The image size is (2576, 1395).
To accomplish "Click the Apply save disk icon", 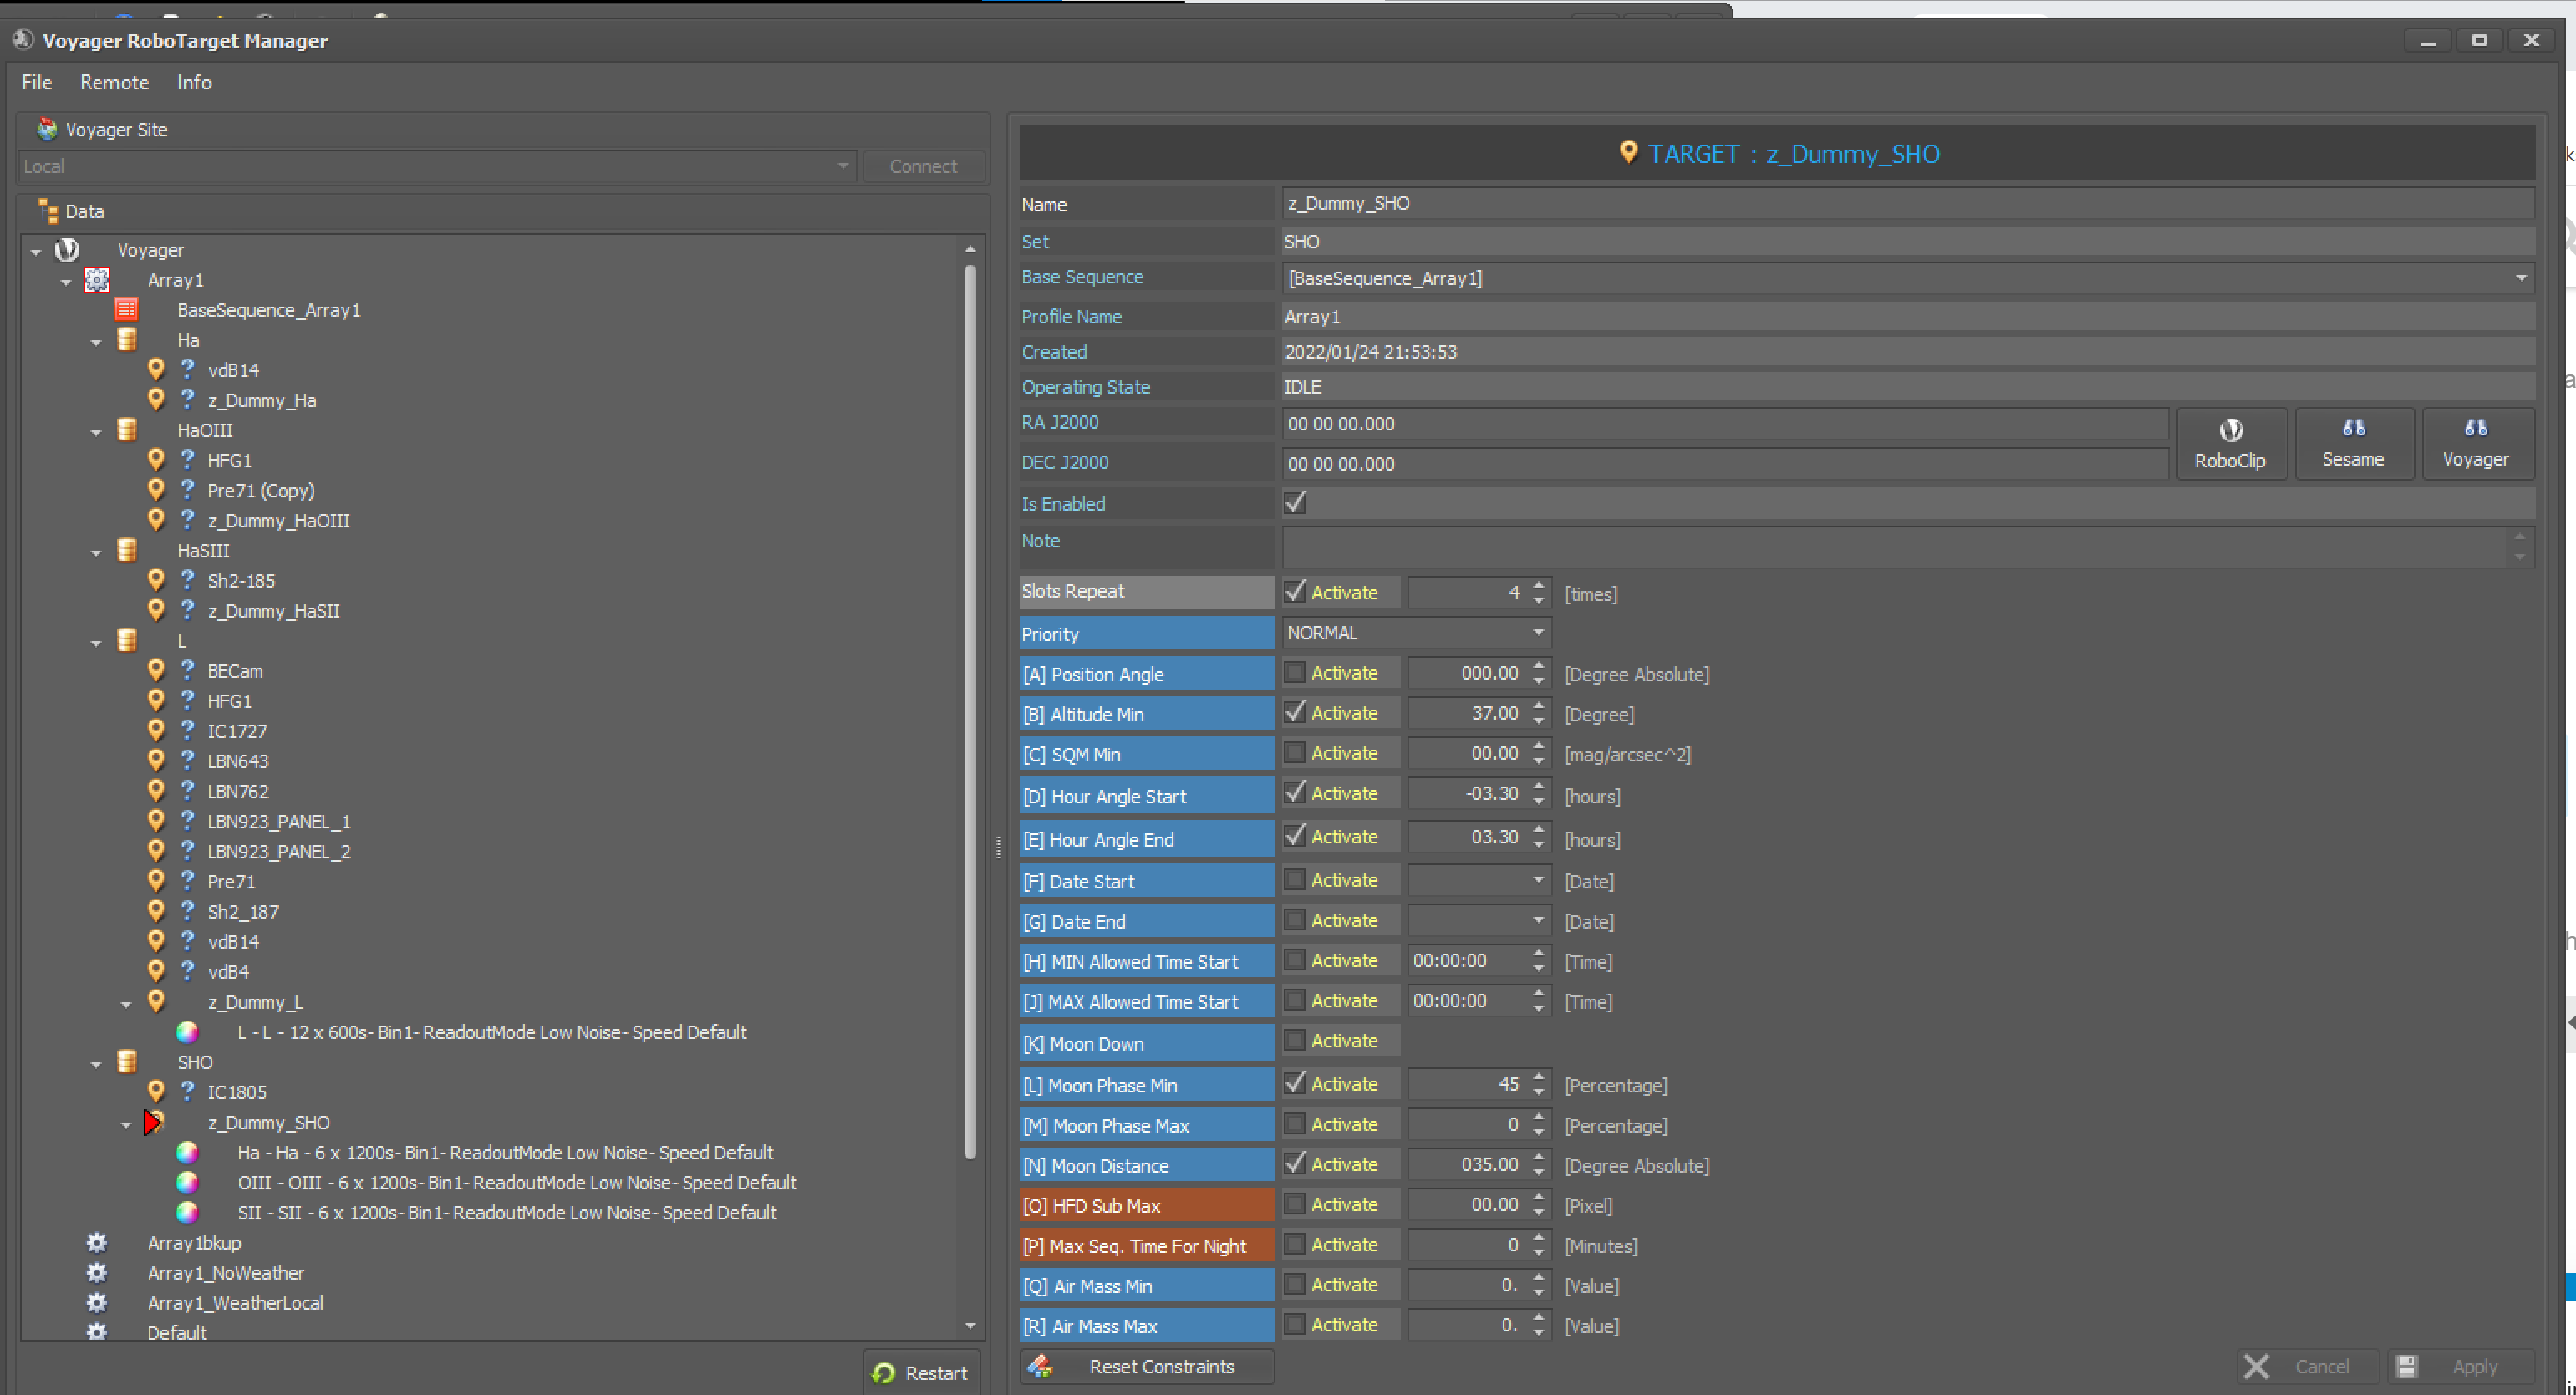I will 2407,1366.
